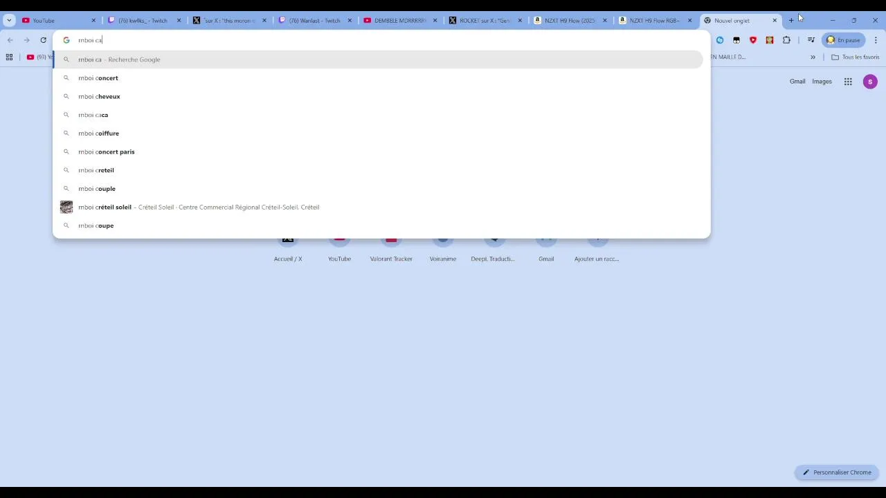
Task: Close the YouTube tab
Action: click(93, 21)
